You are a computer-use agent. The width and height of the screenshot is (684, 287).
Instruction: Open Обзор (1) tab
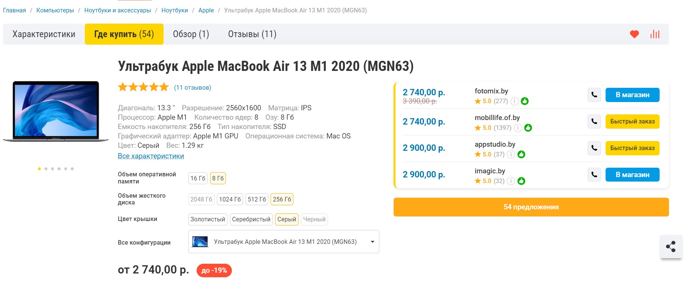[191, 34]
